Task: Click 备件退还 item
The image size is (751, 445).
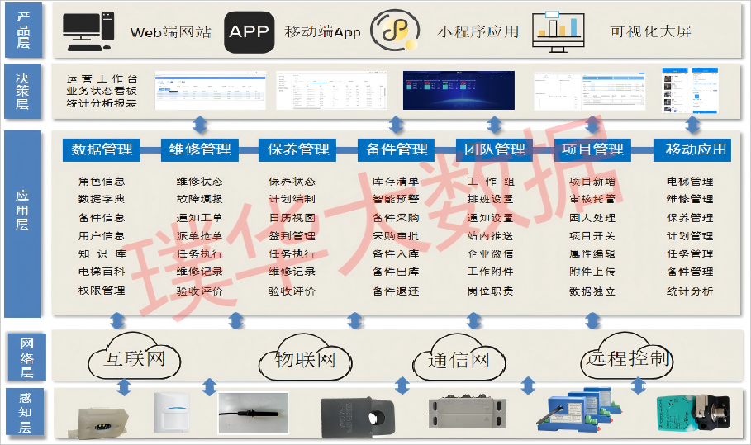Action: click(x=396, y=291)
